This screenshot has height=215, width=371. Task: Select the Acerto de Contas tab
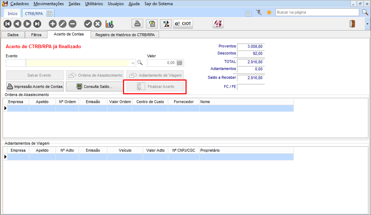[x=69, y=34]
